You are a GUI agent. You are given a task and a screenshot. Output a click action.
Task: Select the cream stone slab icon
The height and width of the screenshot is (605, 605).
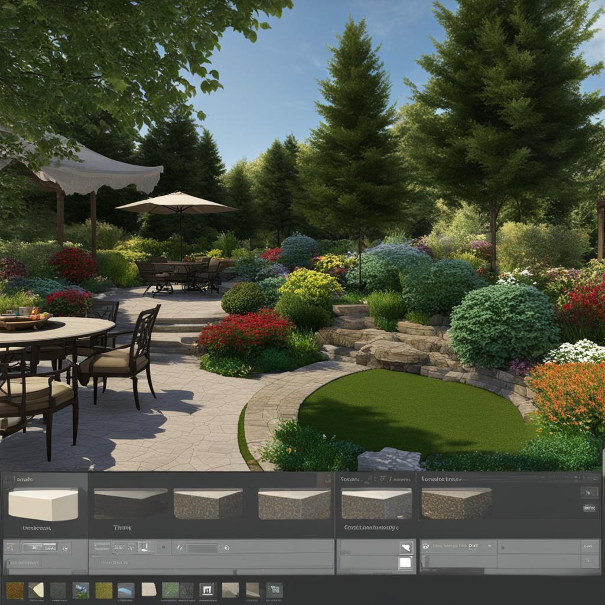149,590
